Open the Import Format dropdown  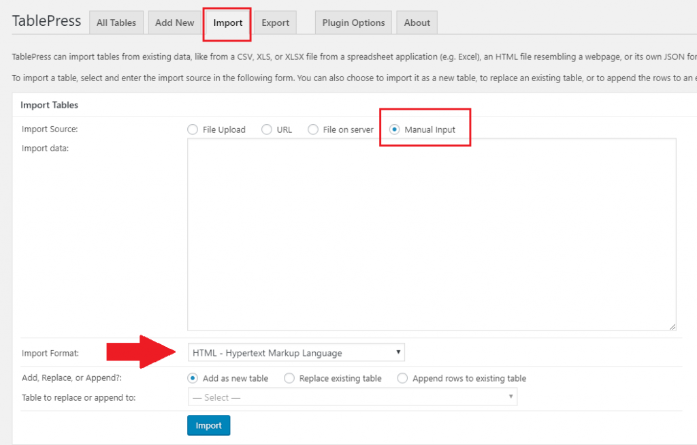coord(296,352)
